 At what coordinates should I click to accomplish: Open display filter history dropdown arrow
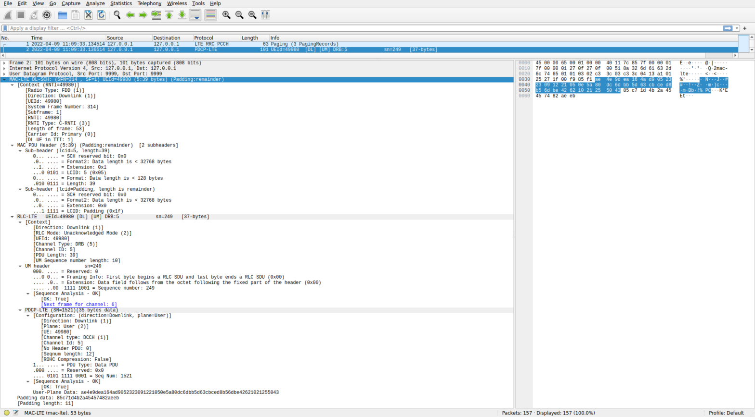tap(737, 28)
